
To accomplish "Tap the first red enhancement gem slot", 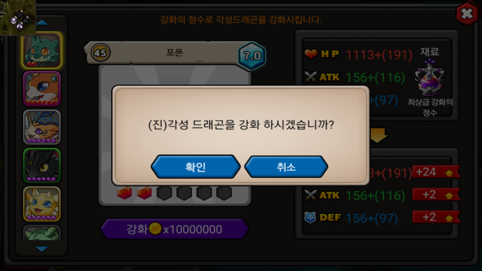I will [x=124, y=193].
